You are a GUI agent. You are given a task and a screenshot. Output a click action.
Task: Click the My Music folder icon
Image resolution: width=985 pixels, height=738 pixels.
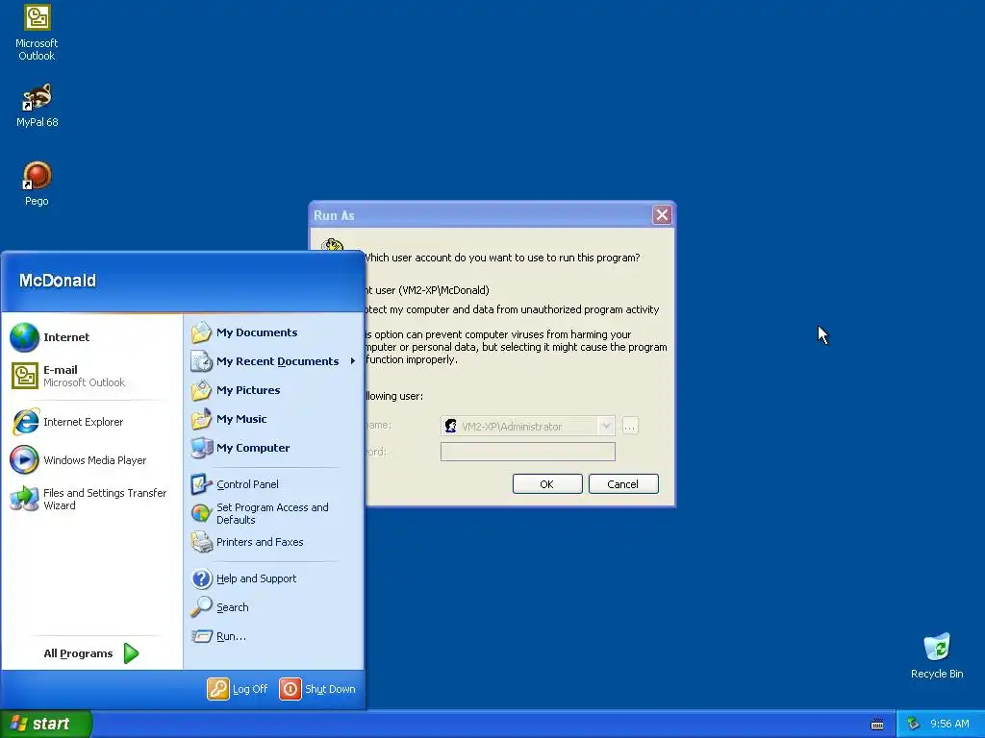(x=202, y=419)
